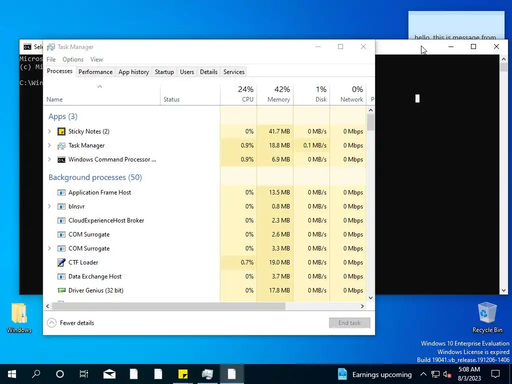This screenshot has height=384, width=512.
Task: Sort by the Network column header
Action: 348,94
